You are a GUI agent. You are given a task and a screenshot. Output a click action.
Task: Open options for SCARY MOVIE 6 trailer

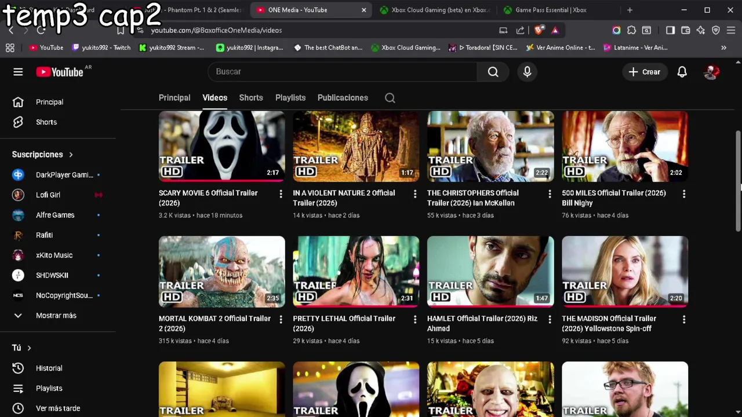pos(281,194)
